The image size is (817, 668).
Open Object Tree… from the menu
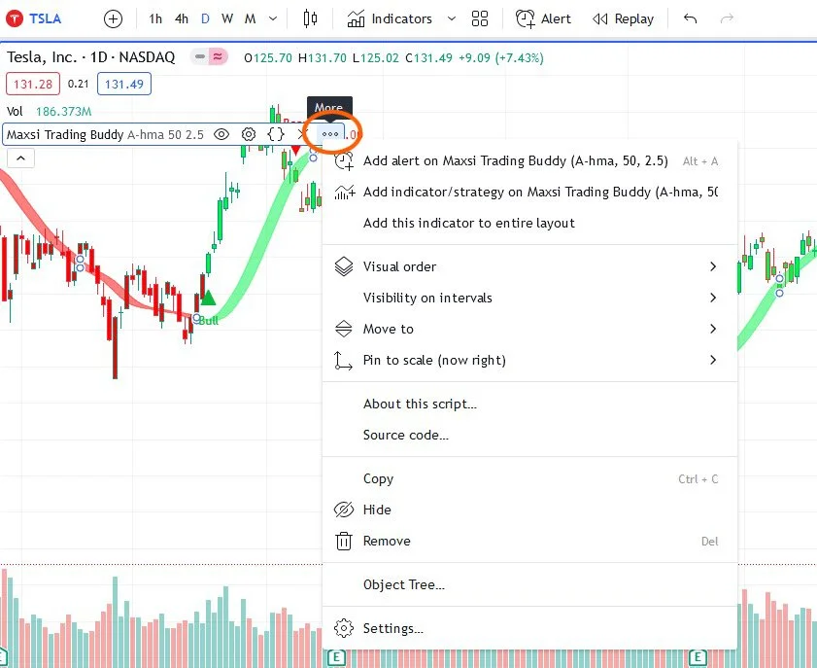click(x=529, y=585)
